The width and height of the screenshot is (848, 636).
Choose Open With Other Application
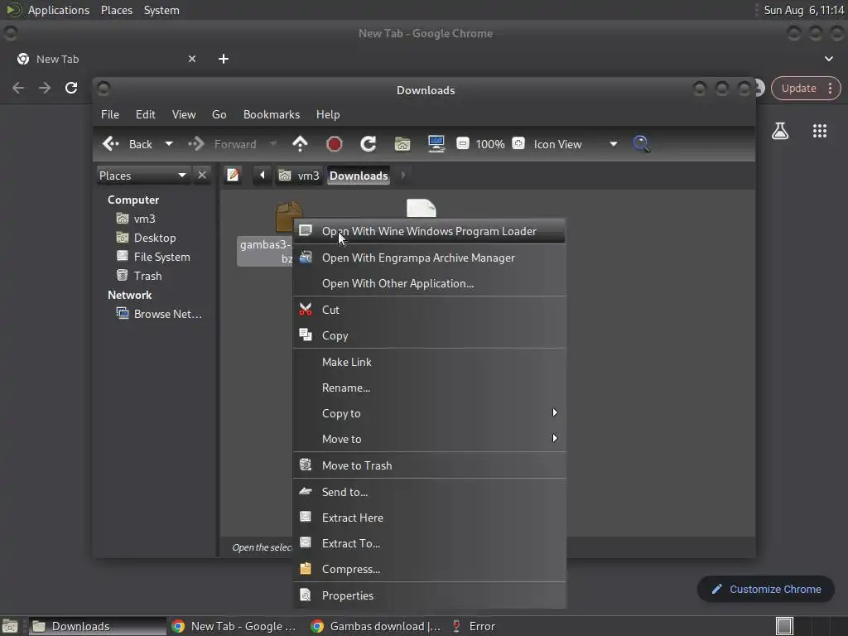pyautogui.click(x=430, y=283)
